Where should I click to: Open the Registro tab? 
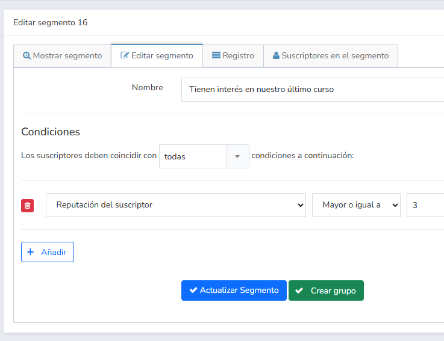tap(233, 56)
